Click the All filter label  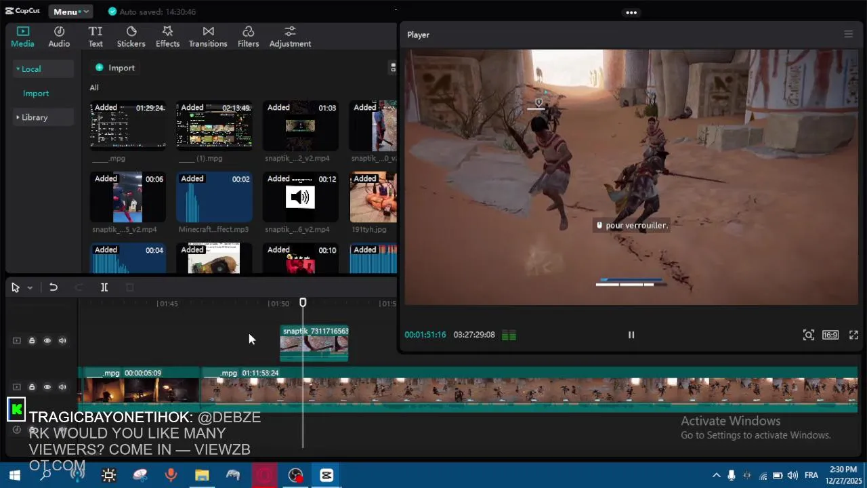(94, 87)
